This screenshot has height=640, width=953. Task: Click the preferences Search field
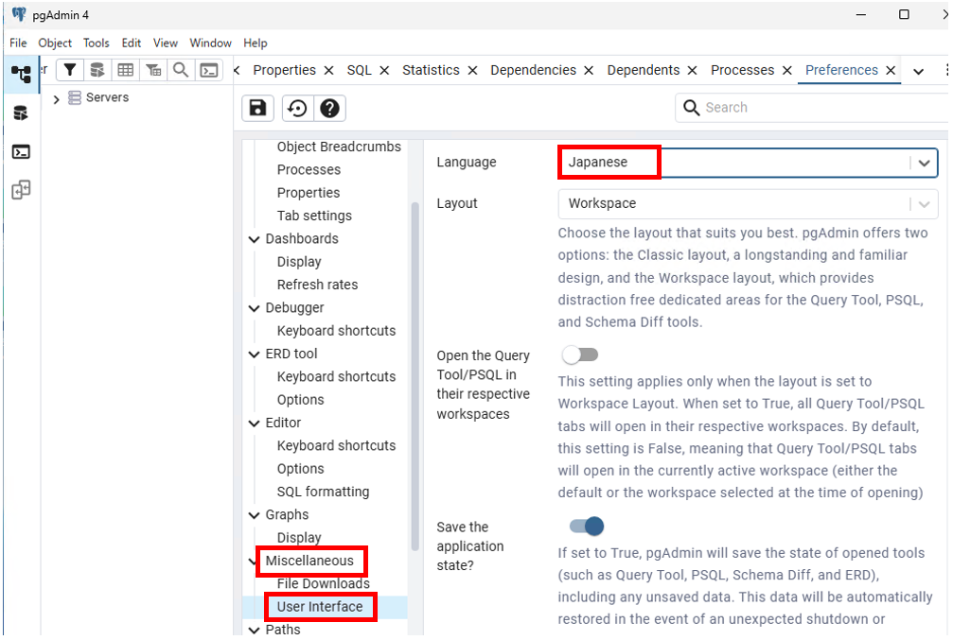[811, 108]
